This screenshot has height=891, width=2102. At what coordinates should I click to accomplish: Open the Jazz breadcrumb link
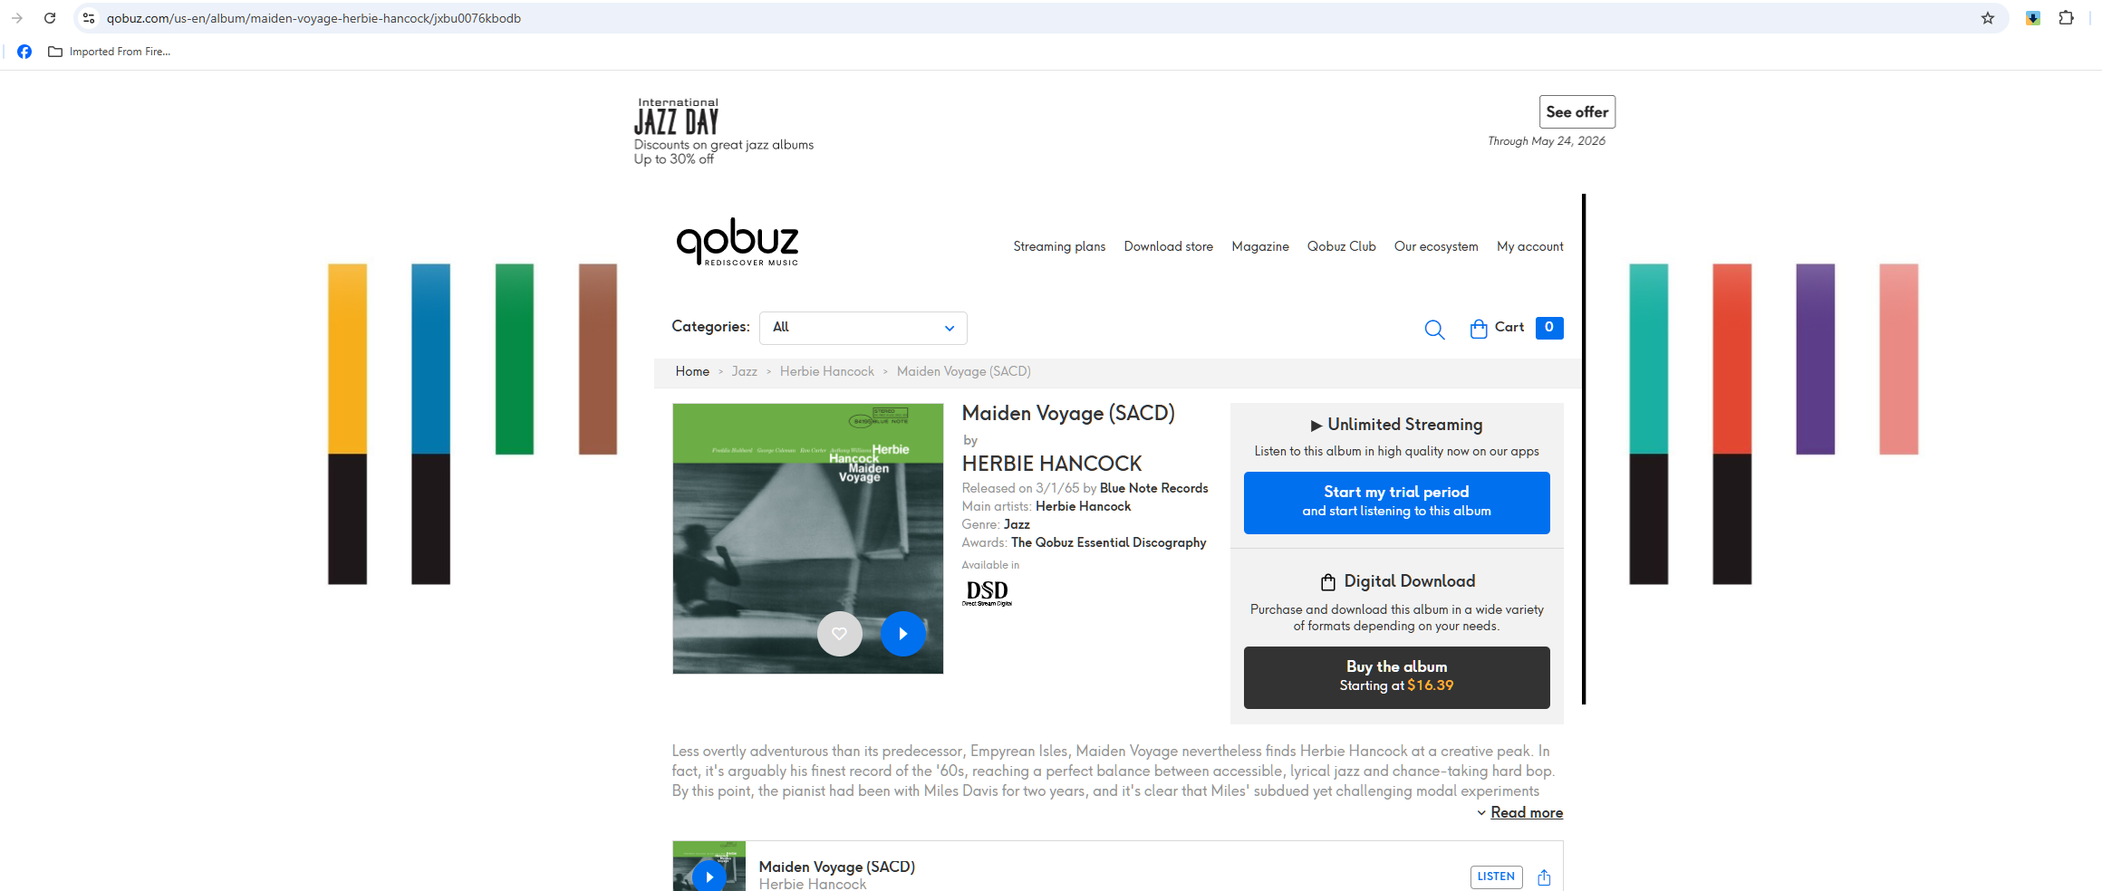pos(745,372)
